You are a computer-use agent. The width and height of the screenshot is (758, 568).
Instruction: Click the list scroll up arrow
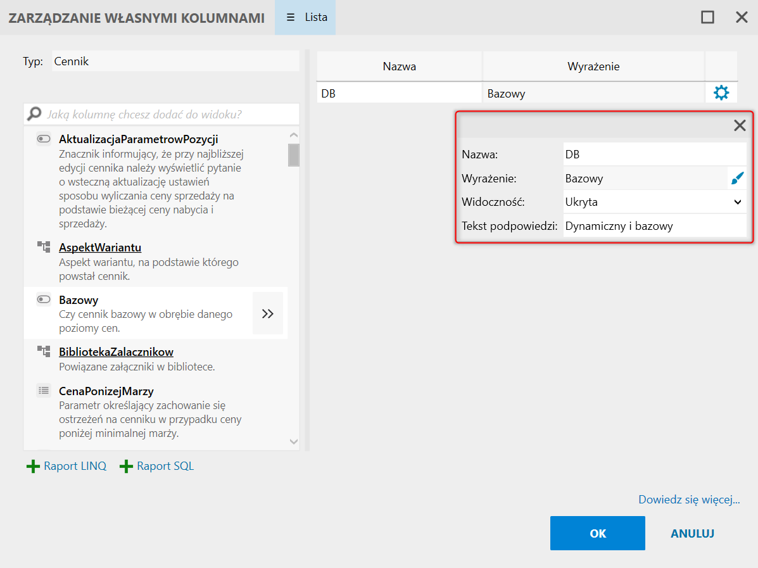coord(293,135)
